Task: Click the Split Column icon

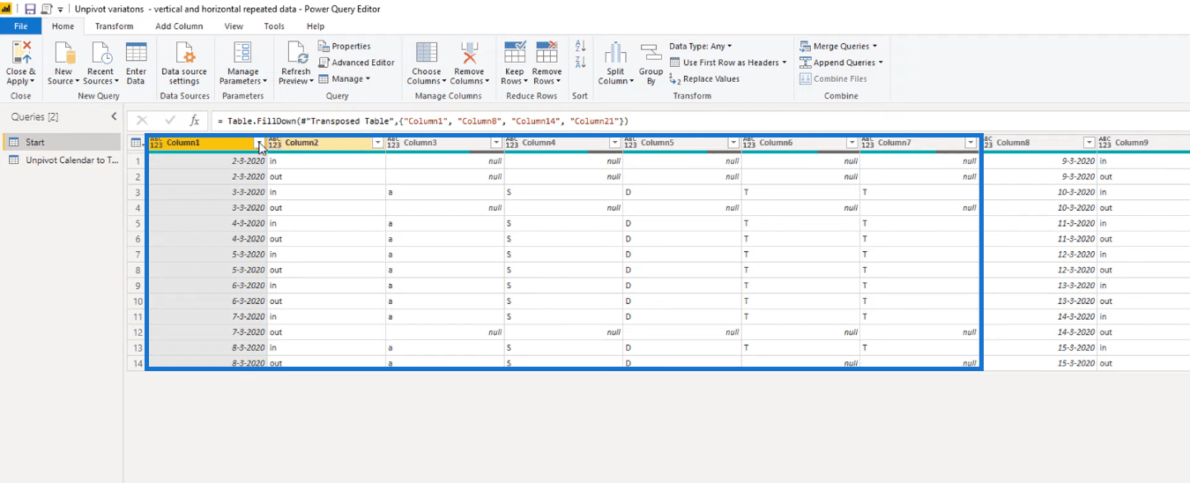Action: tap(615, 52)
